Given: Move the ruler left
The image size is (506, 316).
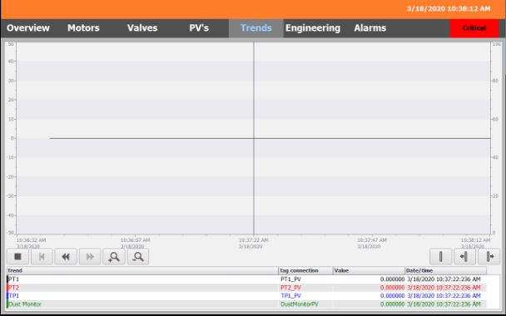Looking at the screenshot, I should tap(464, 257).
